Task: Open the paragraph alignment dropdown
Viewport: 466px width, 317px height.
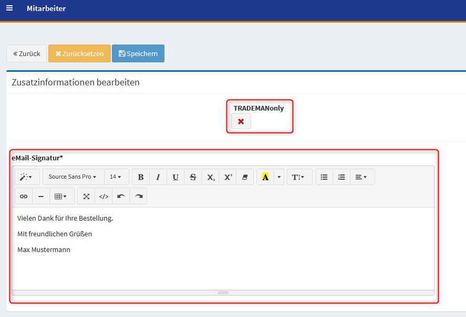Action: tap(361, 177)
